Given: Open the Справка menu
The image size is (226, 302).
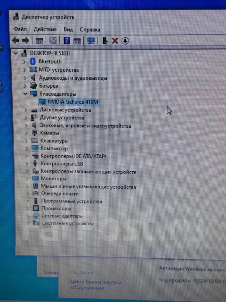Looking at the screenshot, I should coord(90,30).
